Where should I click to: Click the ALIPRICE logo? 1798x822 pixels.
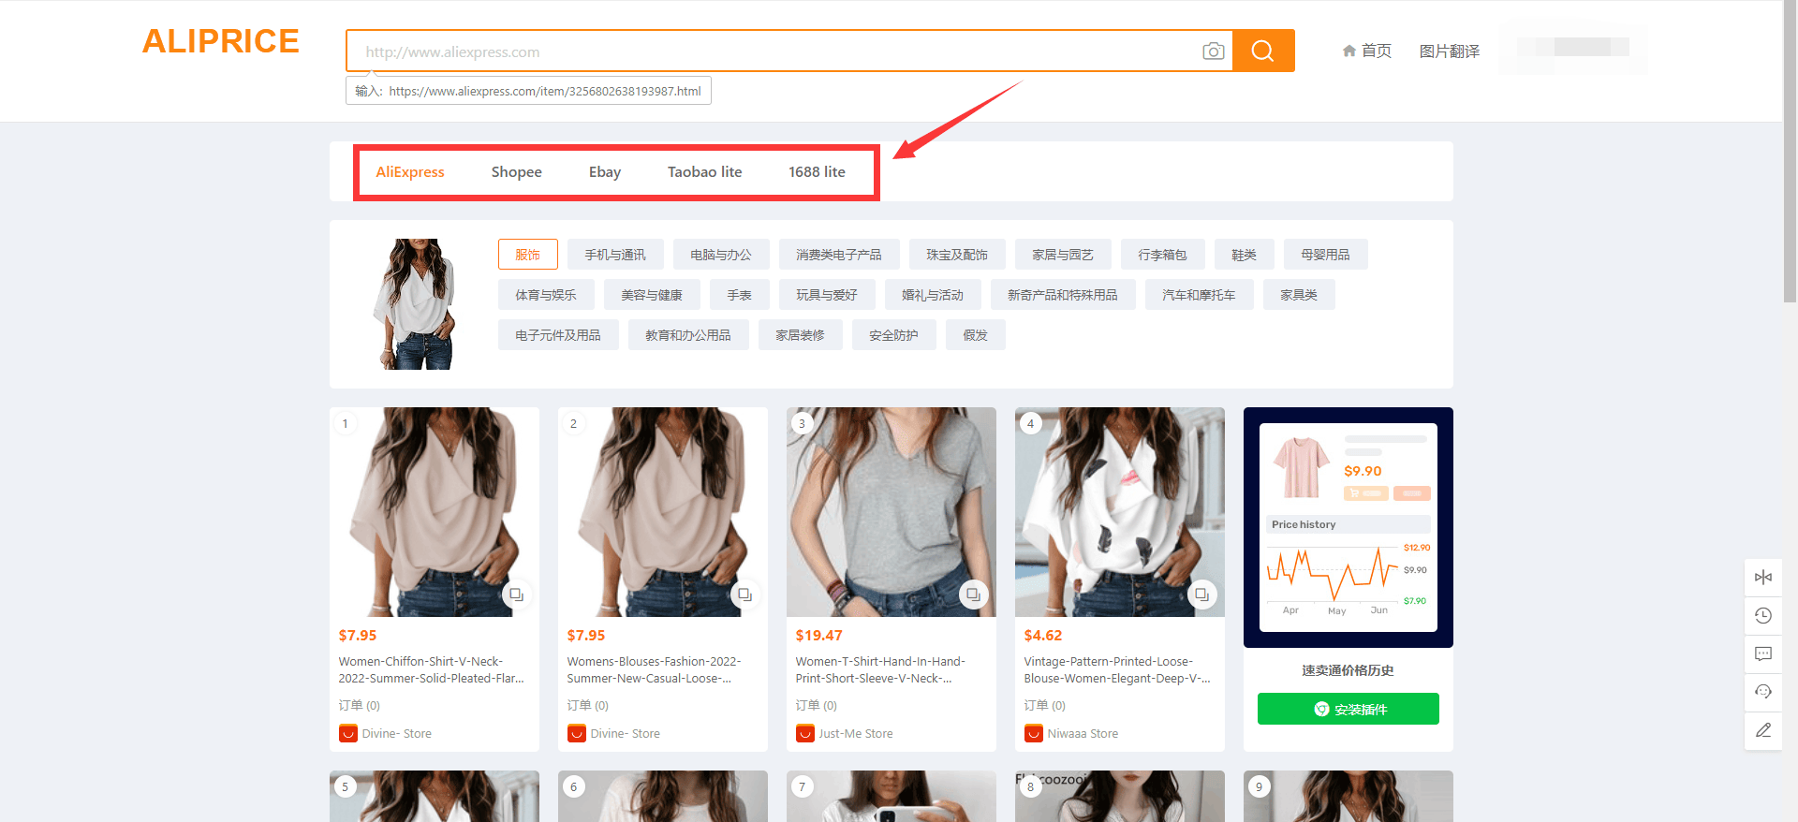click(x=221, y=41)
